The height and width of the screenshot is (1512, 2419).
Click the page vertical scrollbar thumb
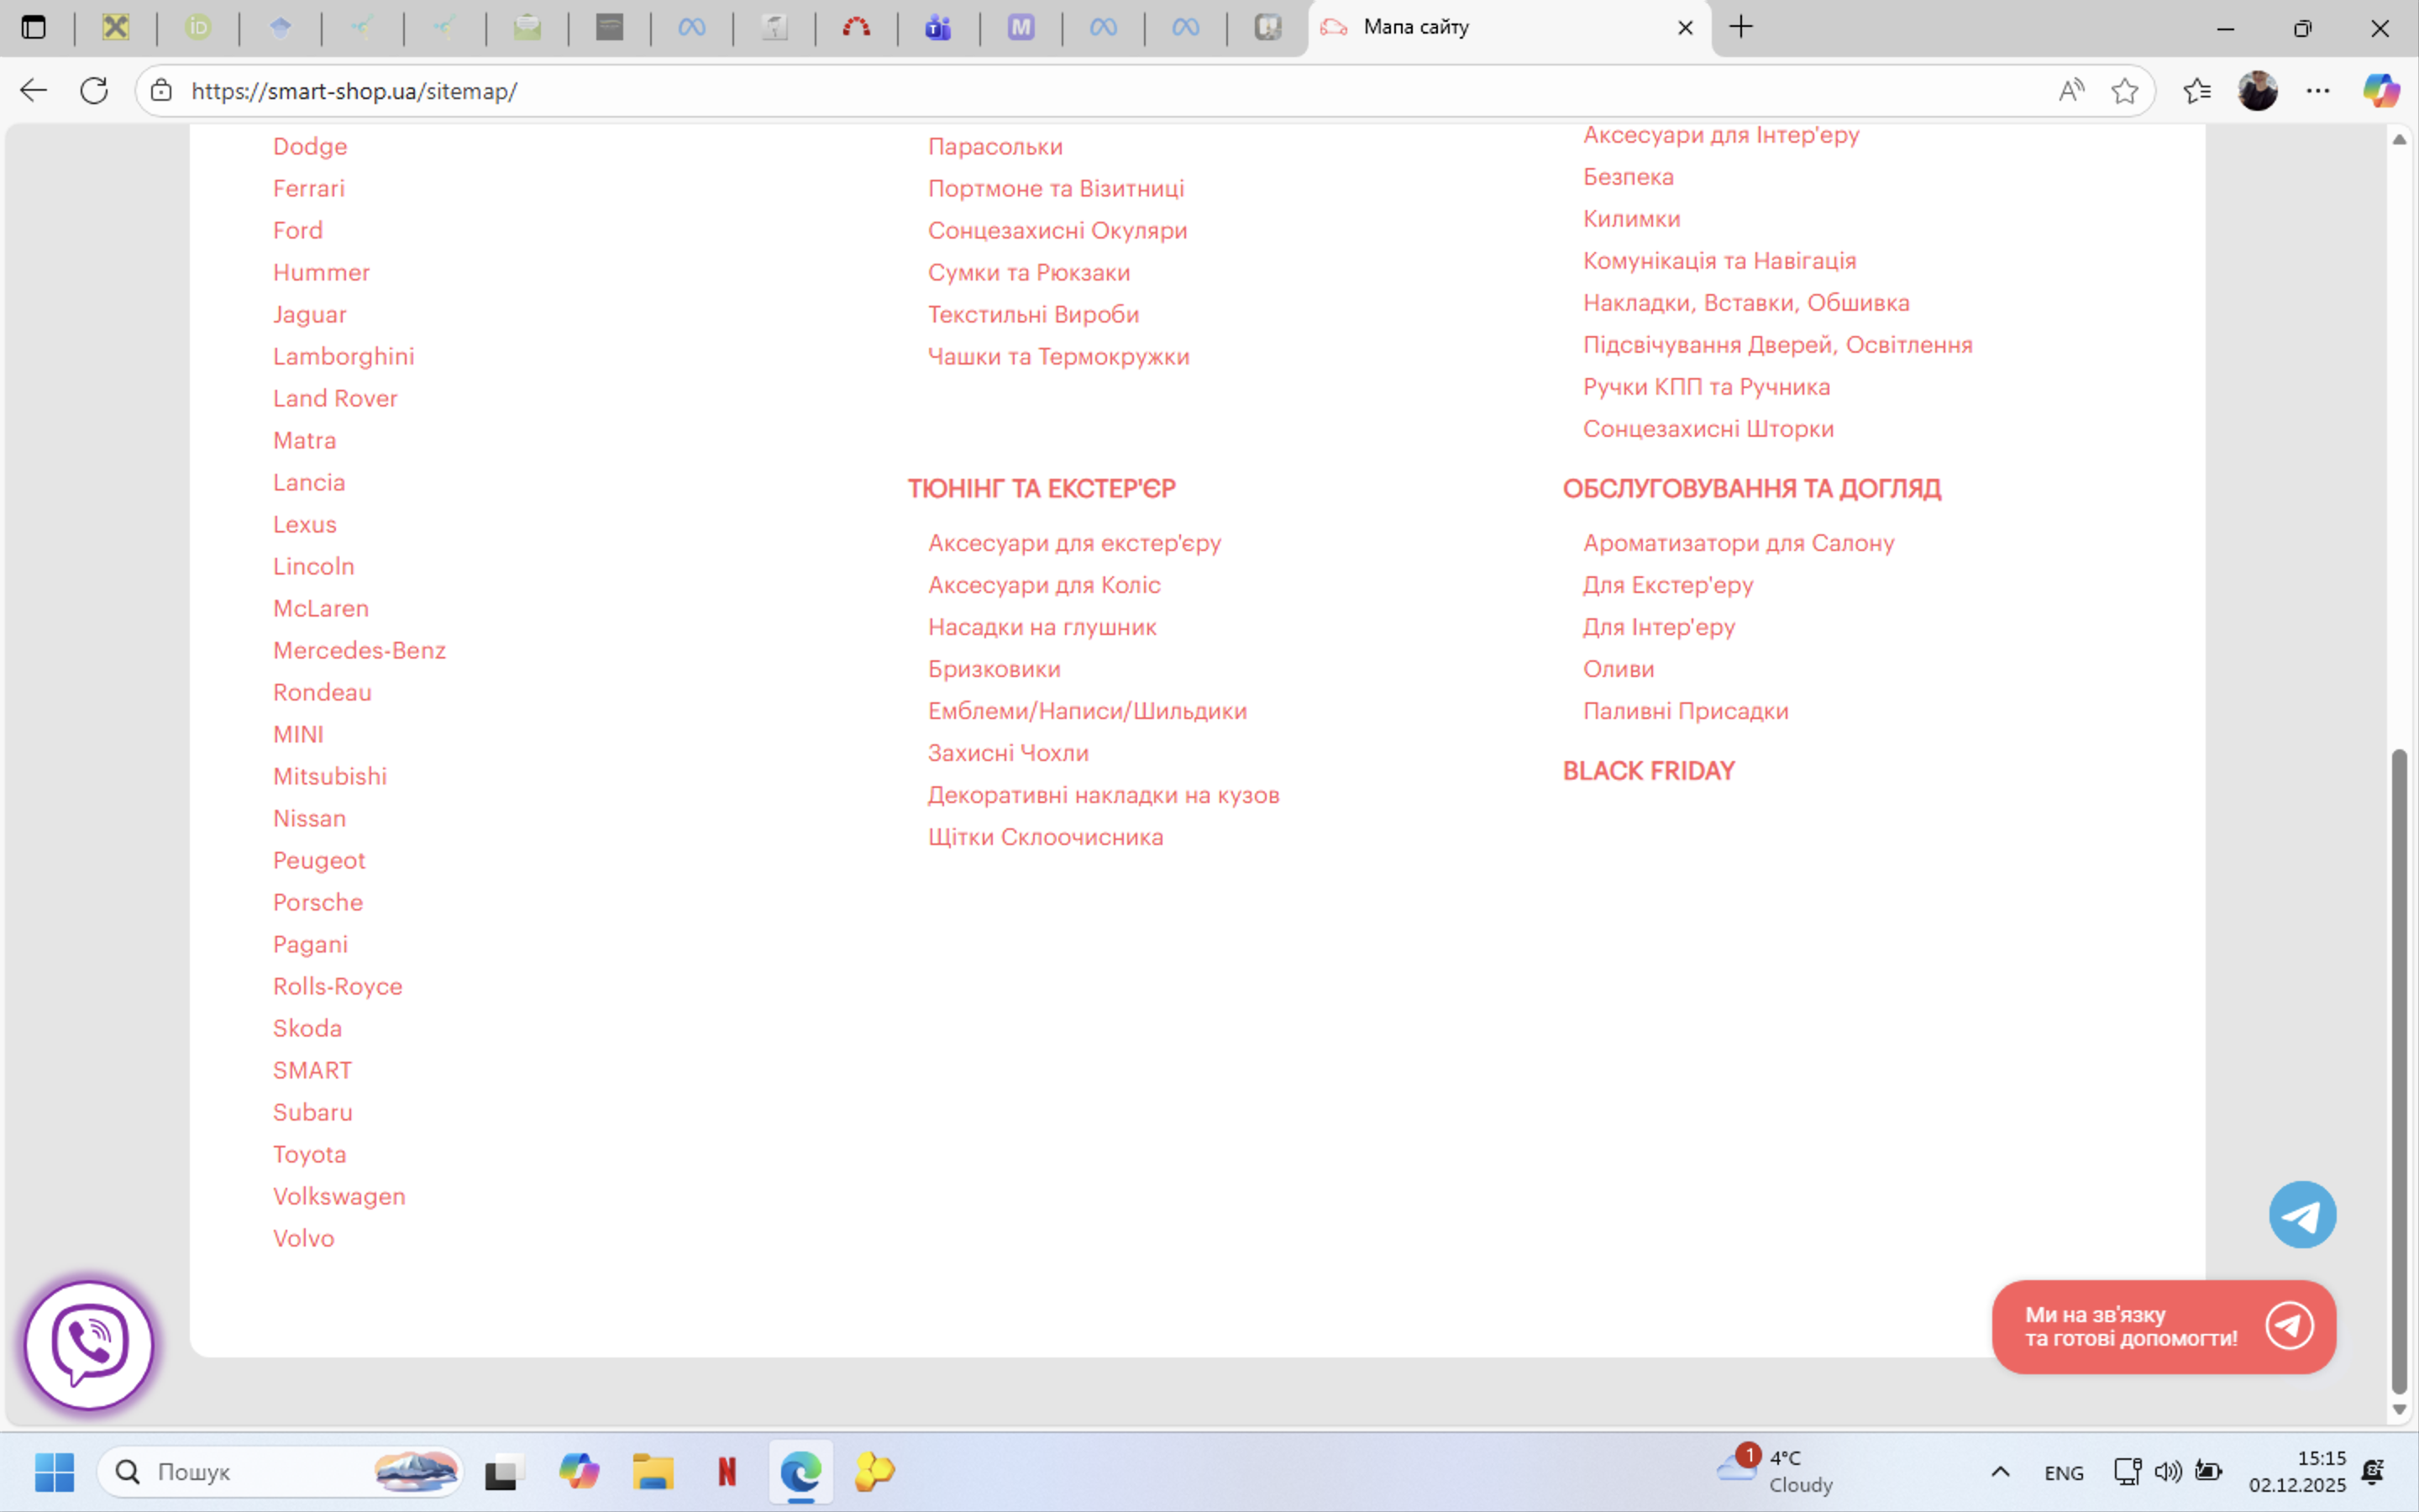(2398, 1070)
